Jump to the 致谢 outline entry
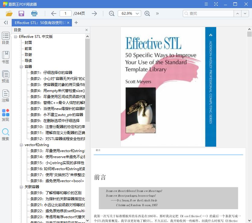Image resolution: width=252 pixels, height=223 pixels. 28,54
